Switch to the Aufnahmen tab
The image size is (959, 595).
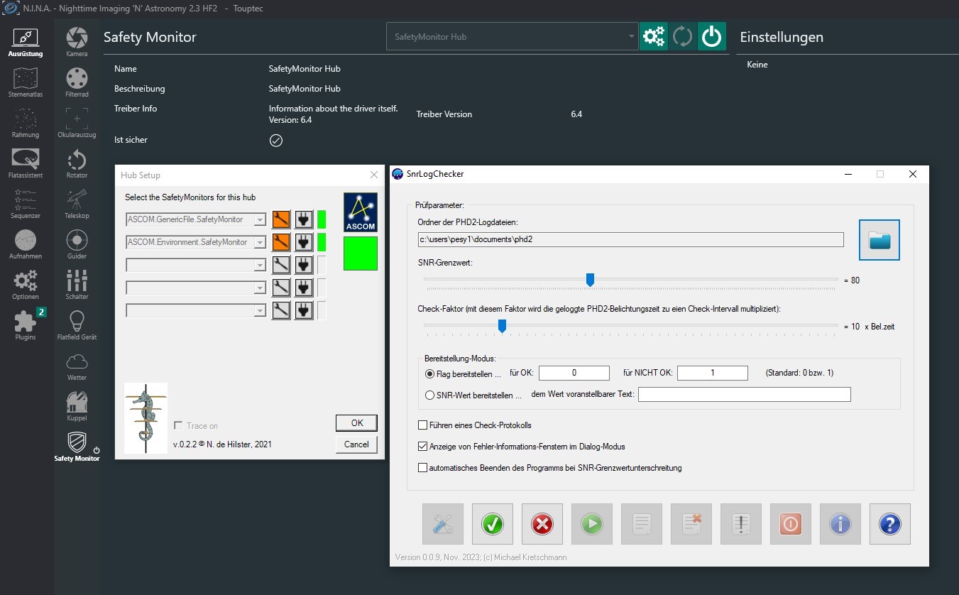tap(26, 244)
